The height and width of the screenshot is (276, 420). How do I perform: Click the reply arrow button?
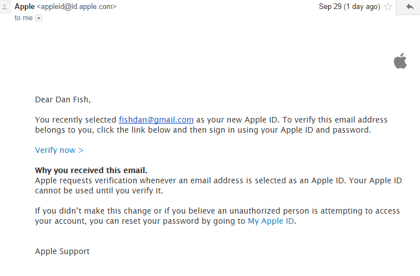point(409,7)
